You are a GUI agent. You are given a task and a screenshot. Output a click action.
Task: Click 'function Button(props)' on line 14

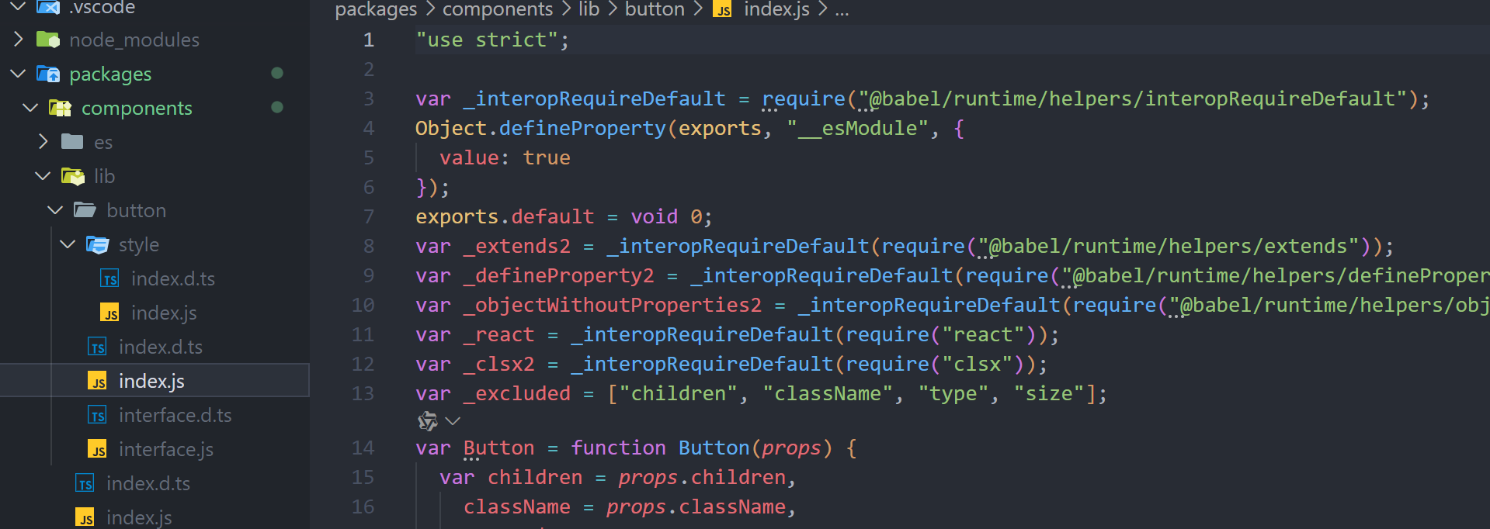[x=702, y=448]
